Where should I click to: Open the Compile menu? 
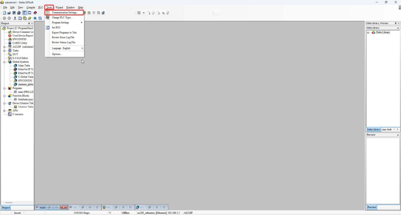pyautogui.click(x=31, y=7)
